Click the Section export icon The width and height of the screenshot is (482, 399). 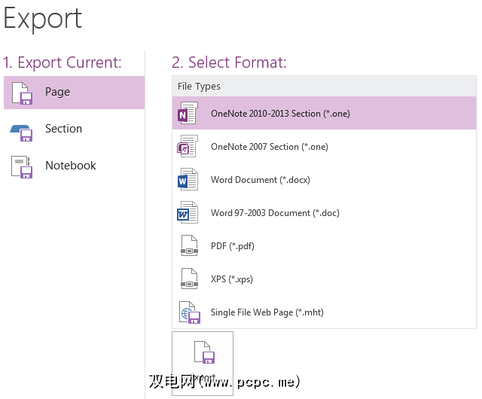tap(22, 129)
